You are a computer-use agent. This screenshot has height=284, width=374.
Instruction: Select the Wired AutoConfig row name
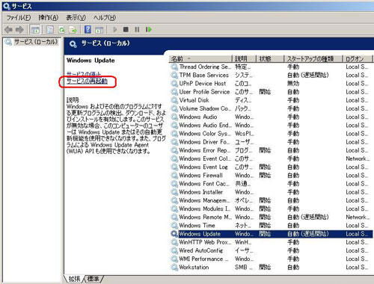(201, 250)
